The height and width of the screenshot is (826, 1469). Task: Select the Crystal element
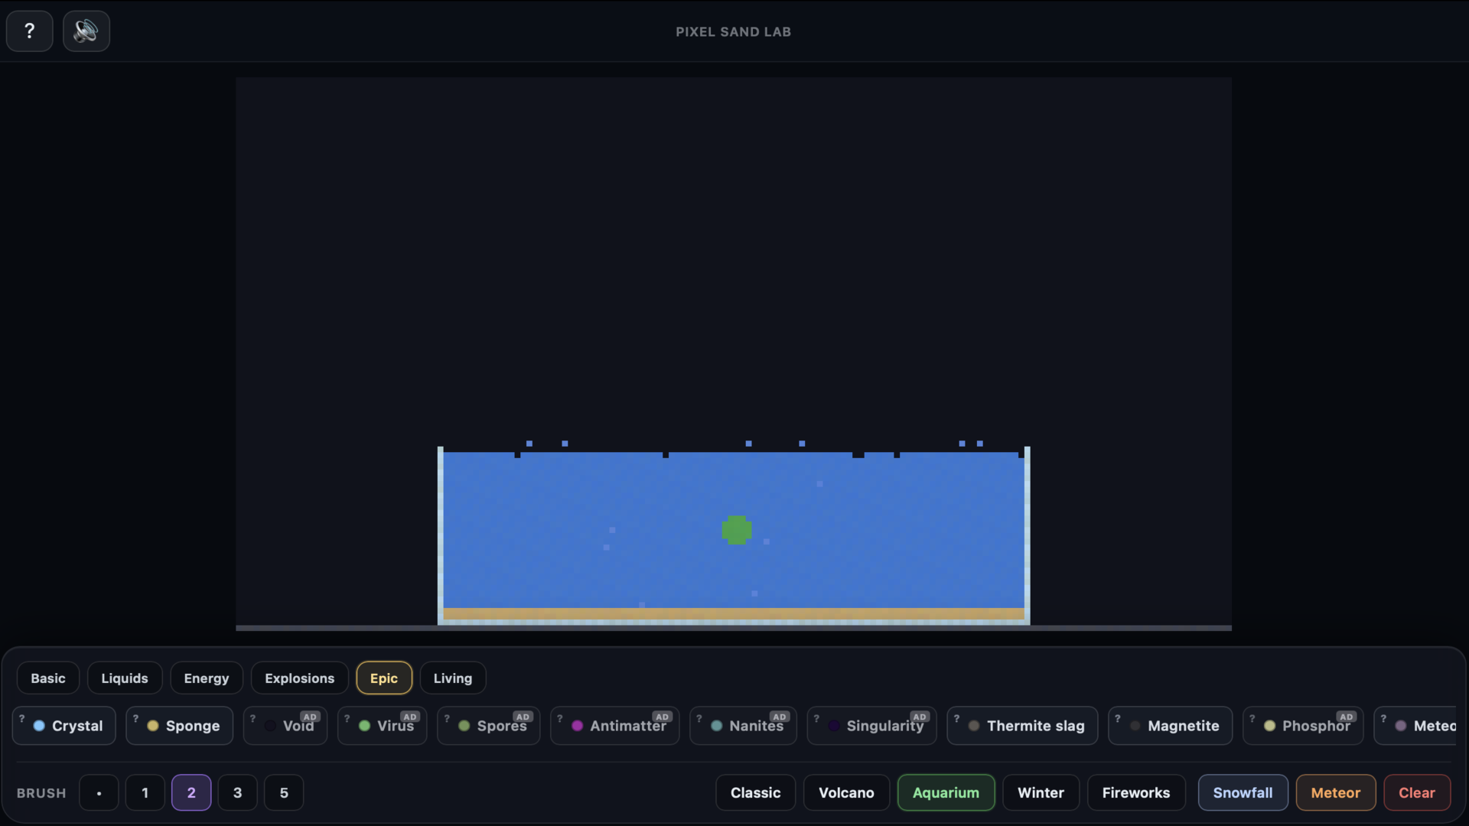click(x=64, y=725)
